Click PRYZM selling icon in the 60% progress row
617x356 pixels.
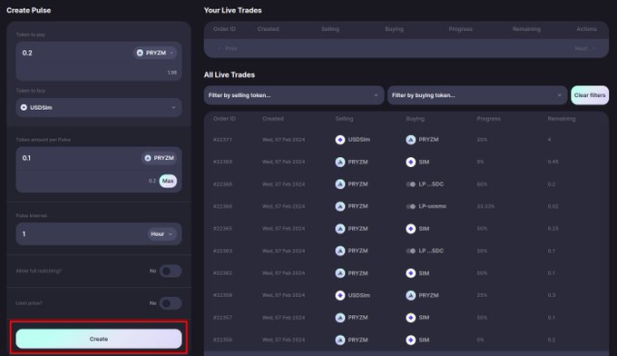[340, 184]
